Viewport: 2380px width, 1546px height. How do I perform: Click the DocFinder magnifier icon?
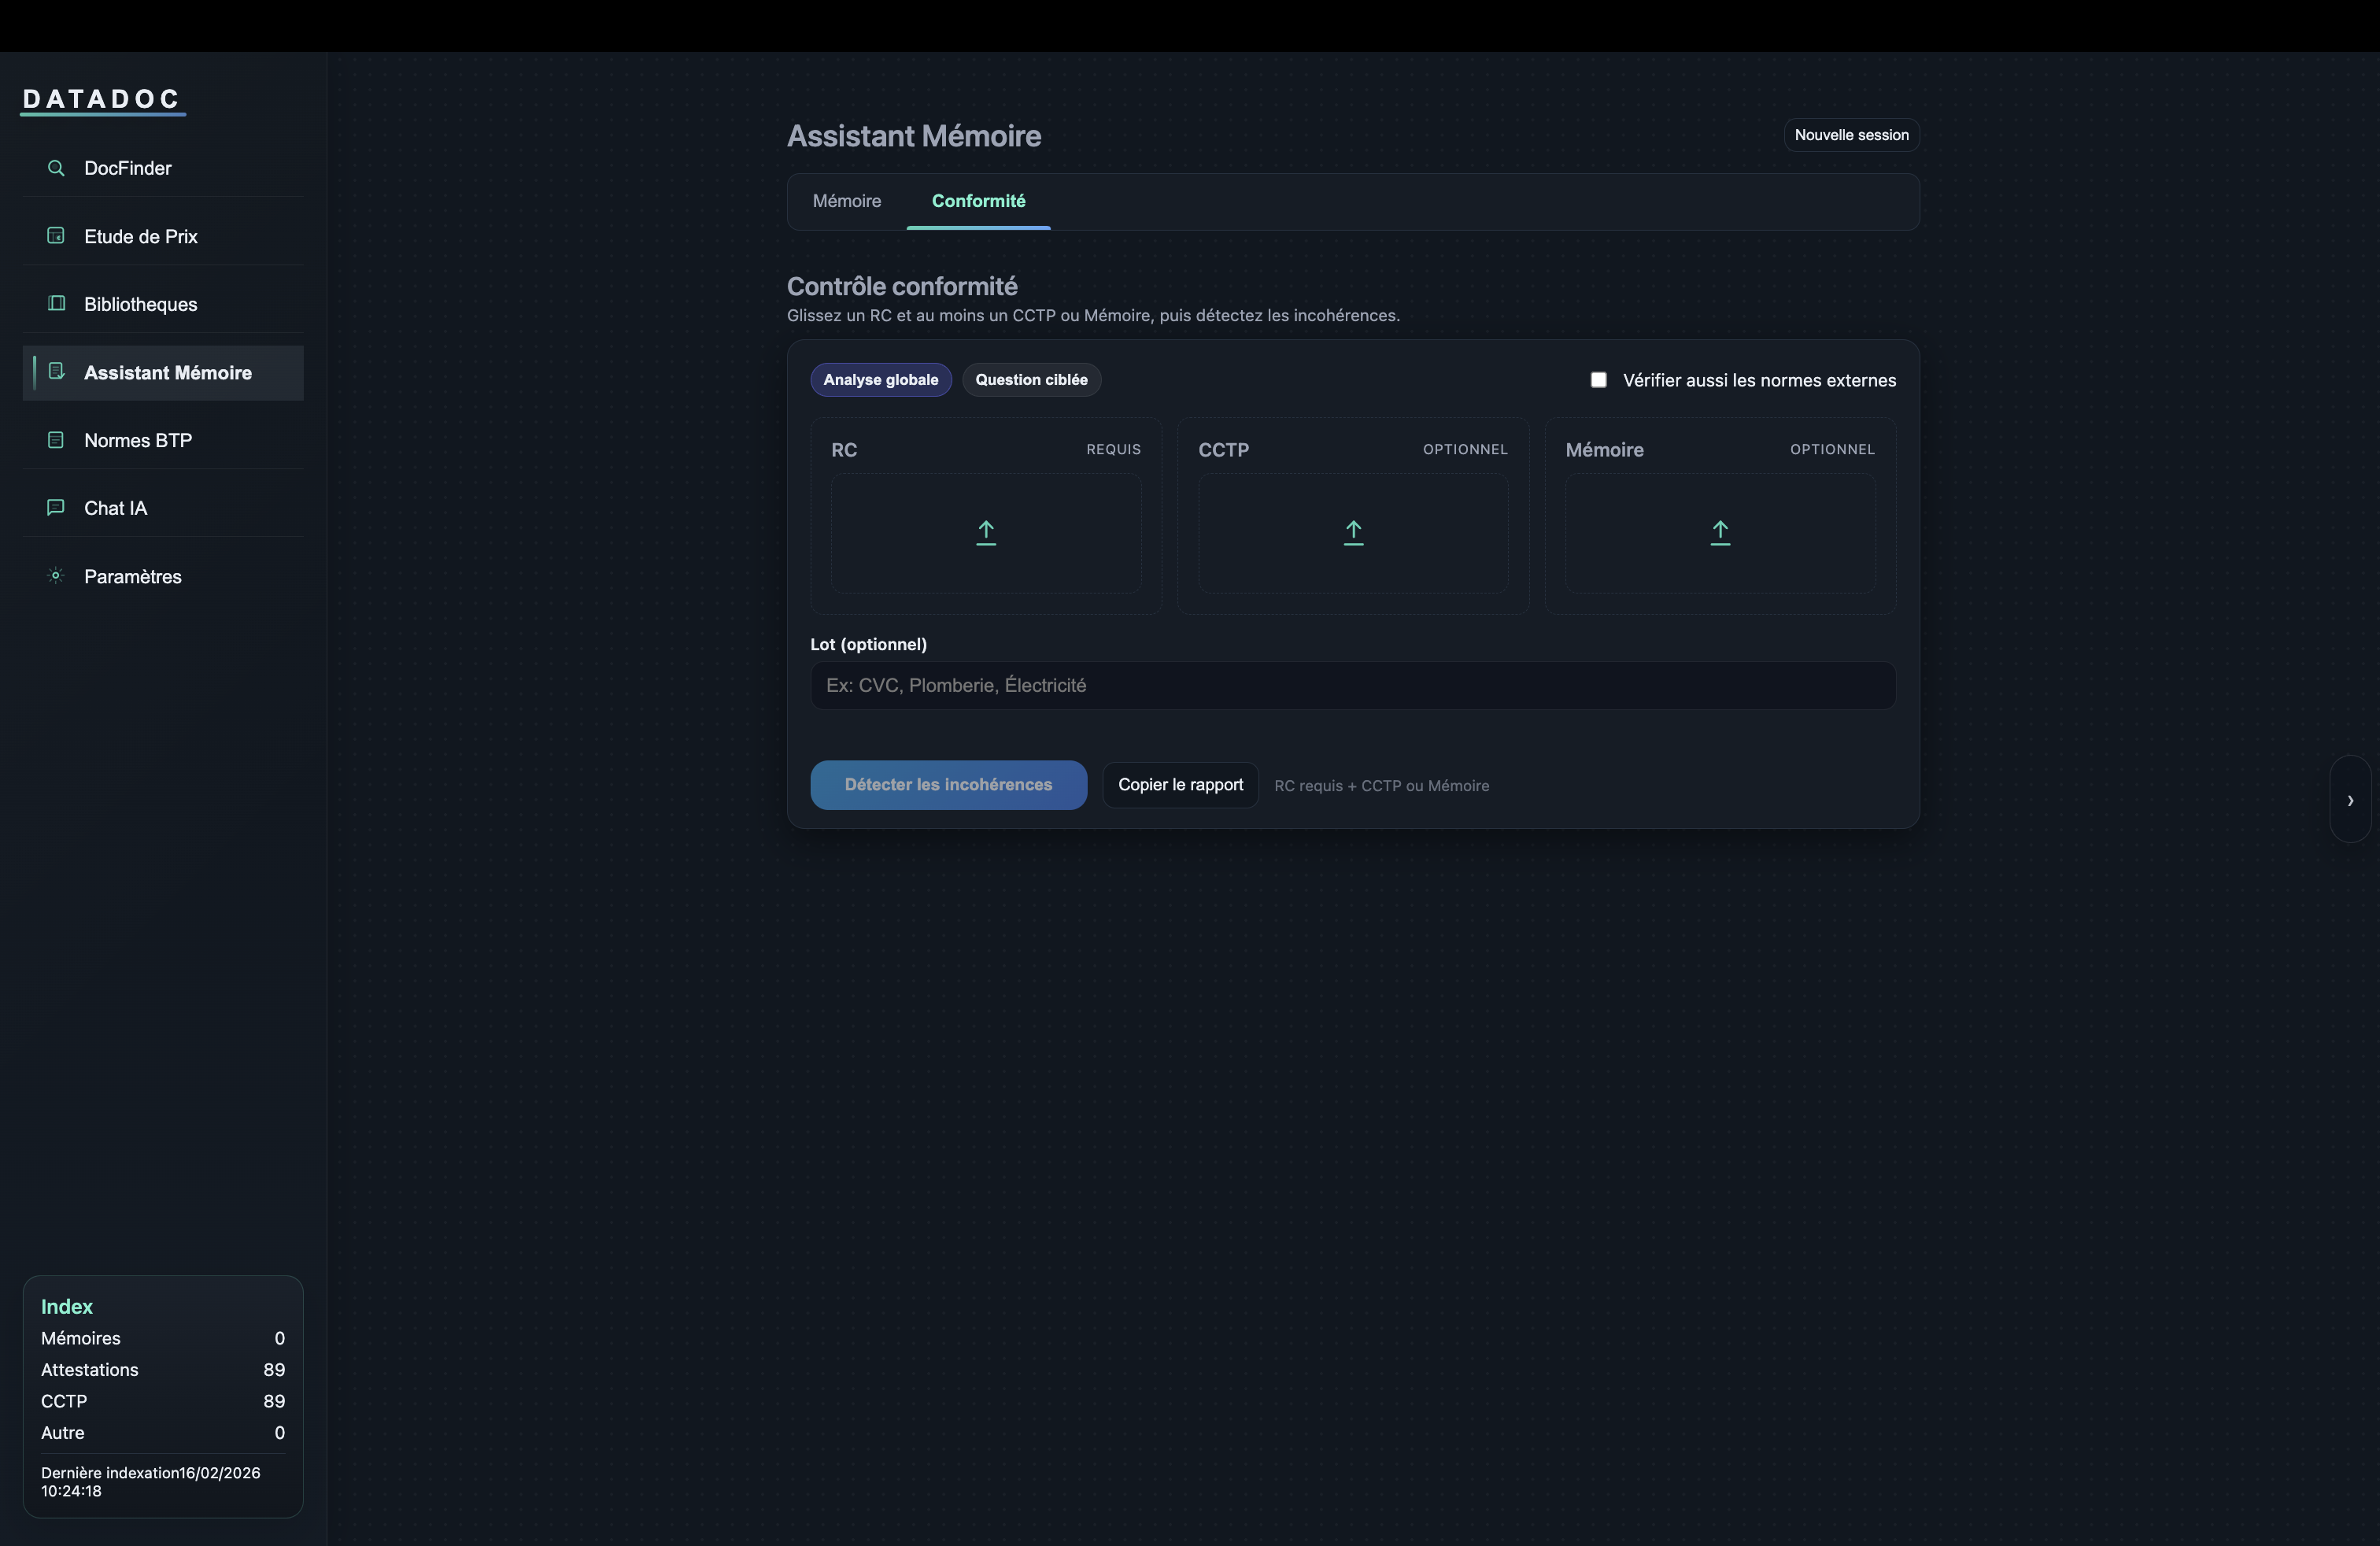point(56,168)
